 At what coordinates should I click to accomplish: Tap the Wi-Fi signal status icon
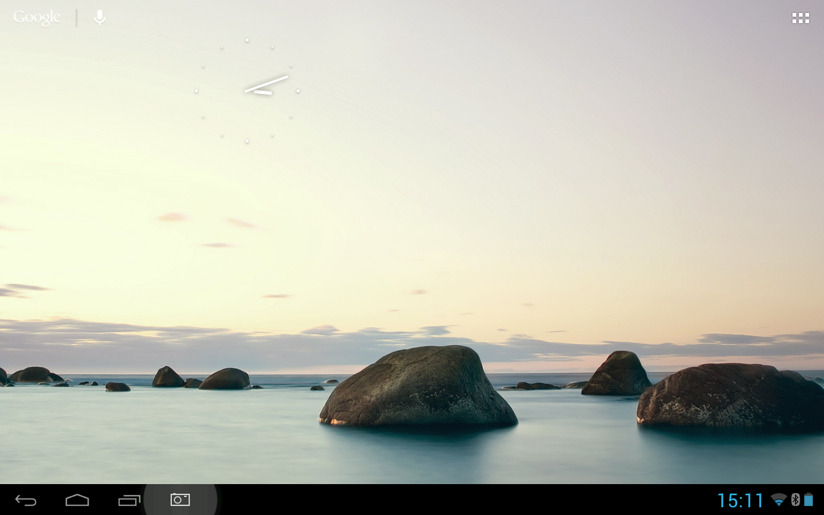point(779,500)
